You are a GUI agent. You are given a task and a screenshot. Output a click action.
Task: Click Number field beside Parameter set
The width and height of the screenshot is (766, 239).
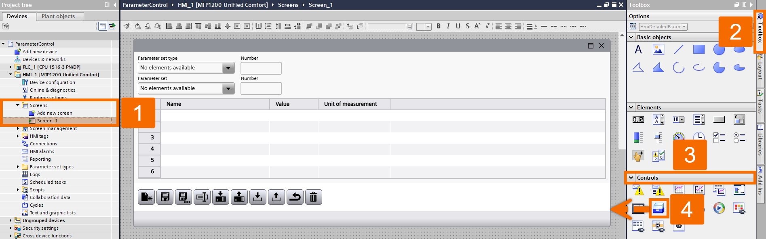tap(261, 88)
